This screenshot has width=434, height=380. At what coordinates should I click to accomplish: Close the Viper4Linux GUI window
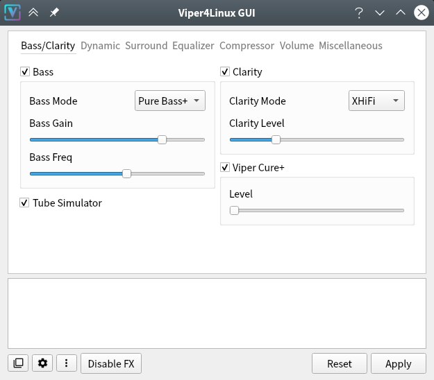(x=422, y=12)
